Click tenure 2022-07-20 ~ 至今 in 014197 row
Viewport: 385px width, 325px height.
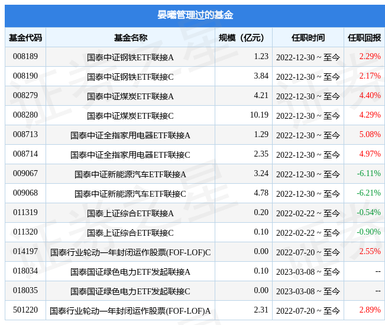point(308,252)
